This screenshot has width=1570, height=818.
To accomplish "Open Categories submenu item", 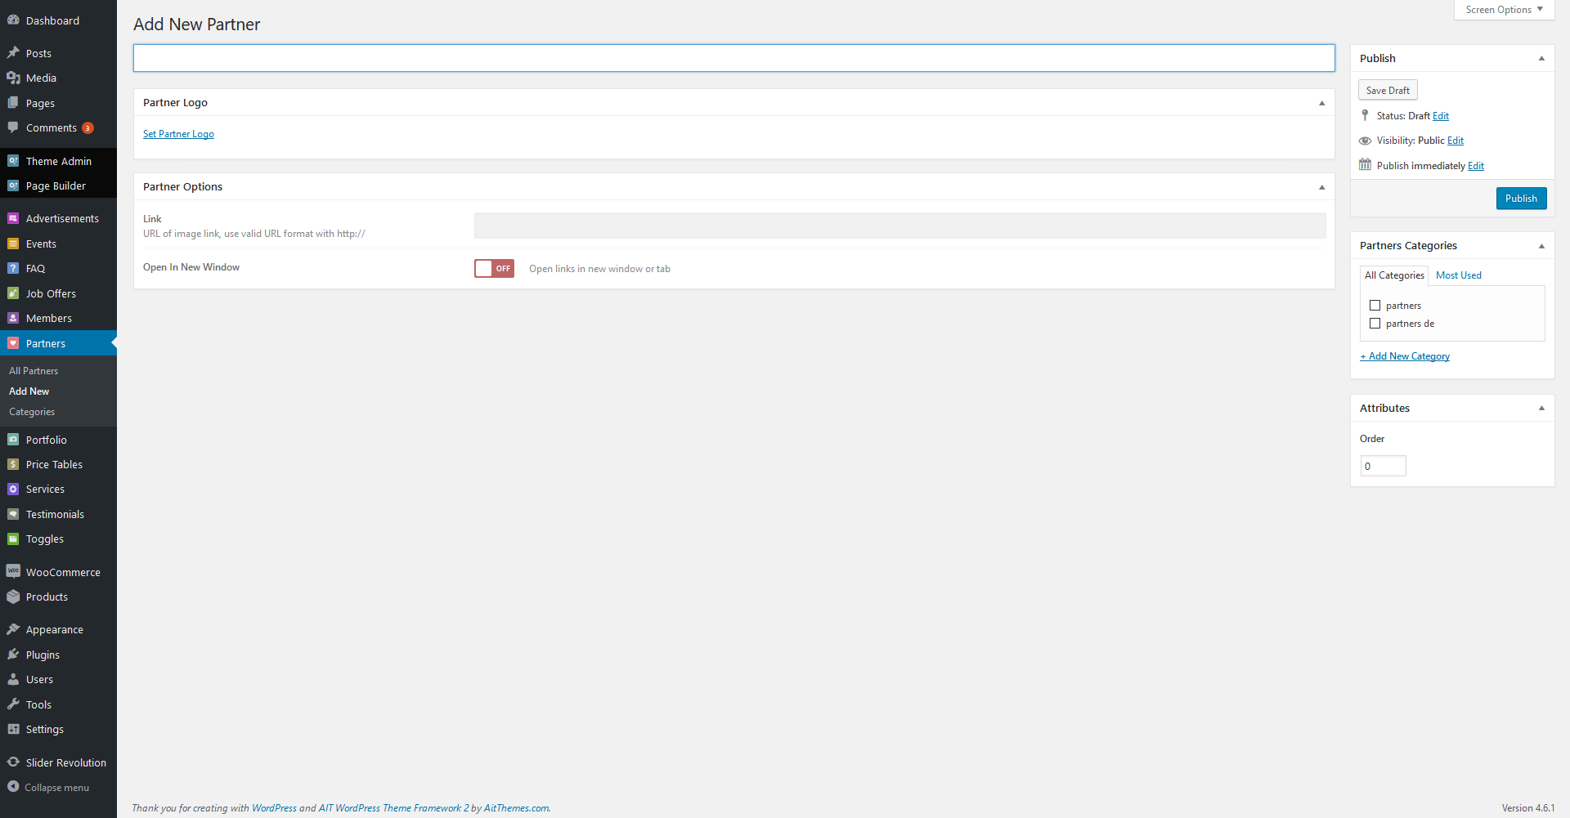I will [x=32, y=412].
